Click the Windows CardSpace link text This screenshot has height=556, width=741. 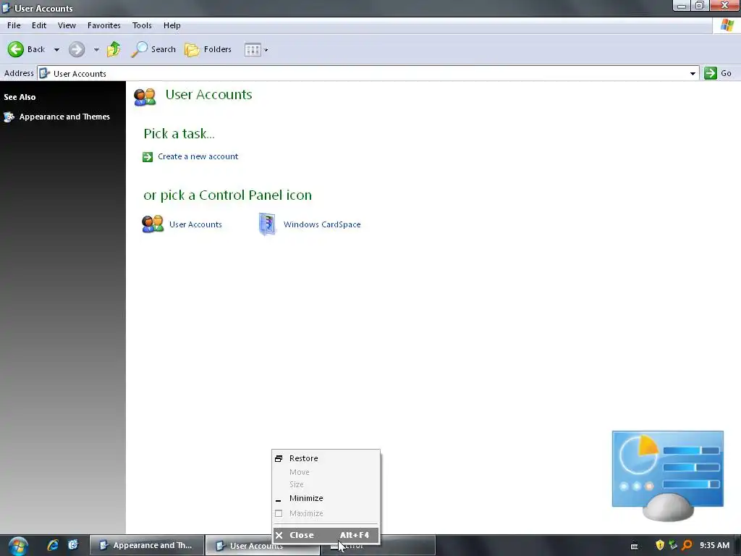[322, 224]
